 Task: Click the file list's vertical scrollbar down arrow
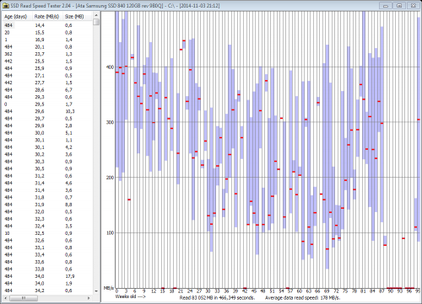click(96, 291)
